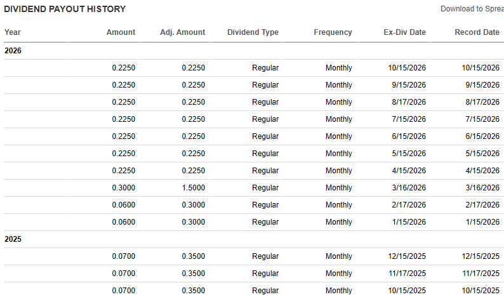Click ex-div date 5/15/2026
This screenshot has height=297, width=504.
pos(409,154)
